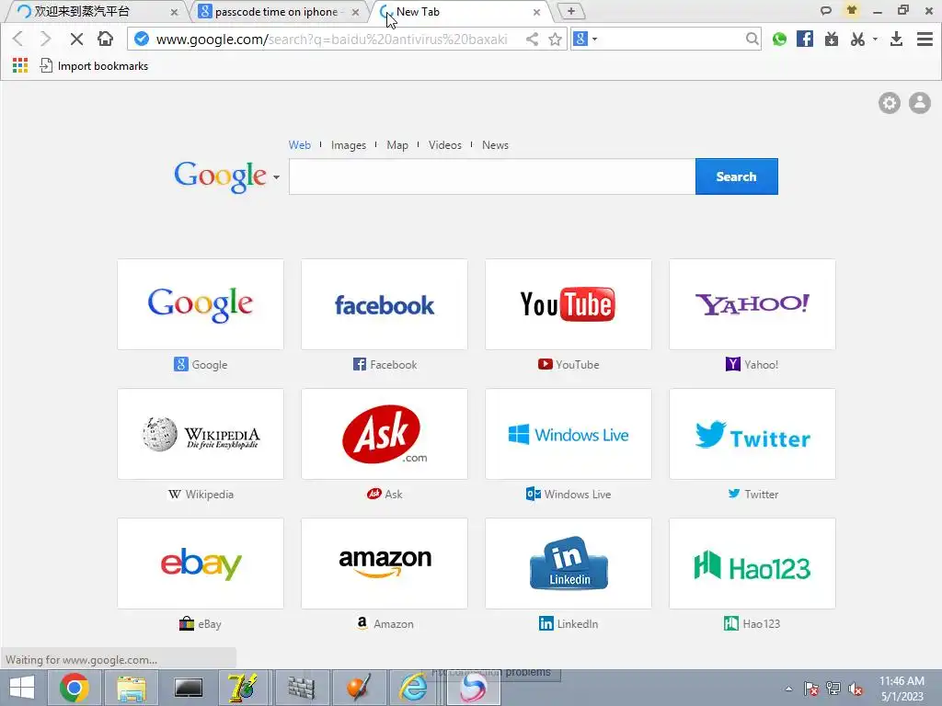Open the apps grid icon in bookmarks bar
This screenshot has height=706, width=942.
tap(20, 65)
